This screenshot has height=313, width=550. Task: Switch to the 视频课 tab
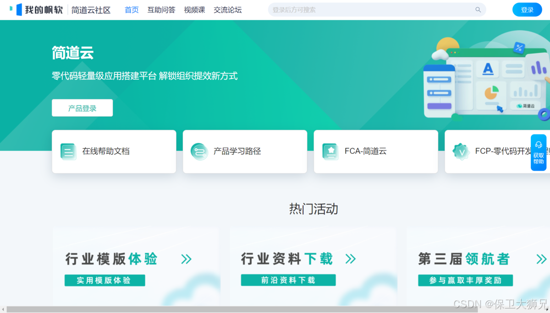(194, 10)
